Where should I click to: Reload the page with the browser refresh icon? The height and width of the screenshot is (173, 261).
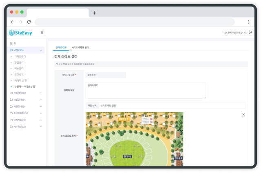(29, 22)
